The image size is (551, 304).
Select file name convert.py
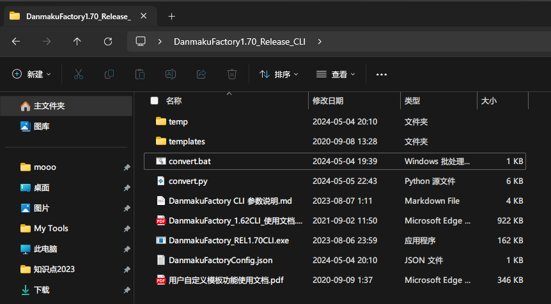[188, 181]
